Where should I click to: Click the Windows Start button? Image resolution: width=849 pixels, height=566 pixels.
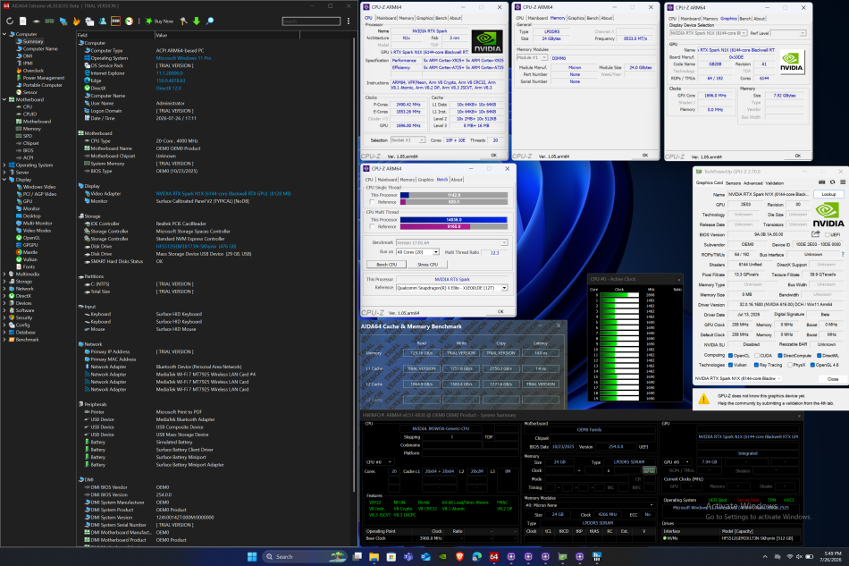click(252, 556)
